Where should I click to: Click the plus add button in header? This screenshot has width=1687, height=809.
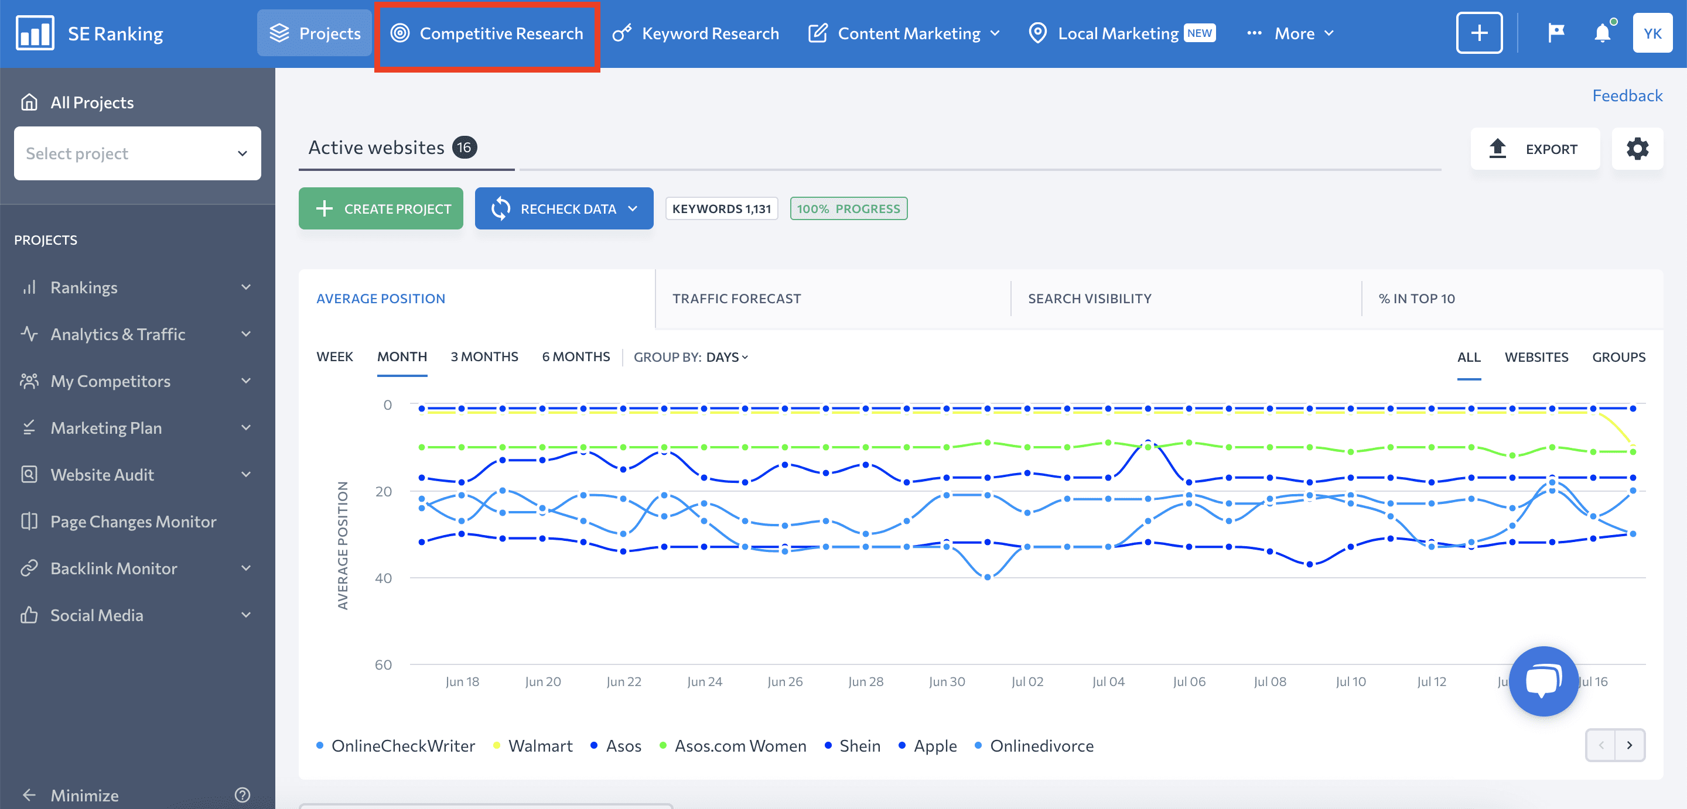click(x=1478, y=33)
